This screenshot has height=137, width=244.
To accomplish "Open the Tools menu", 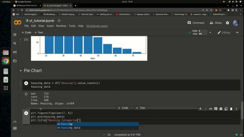I will pyautogui.click(x=72, y=26).
